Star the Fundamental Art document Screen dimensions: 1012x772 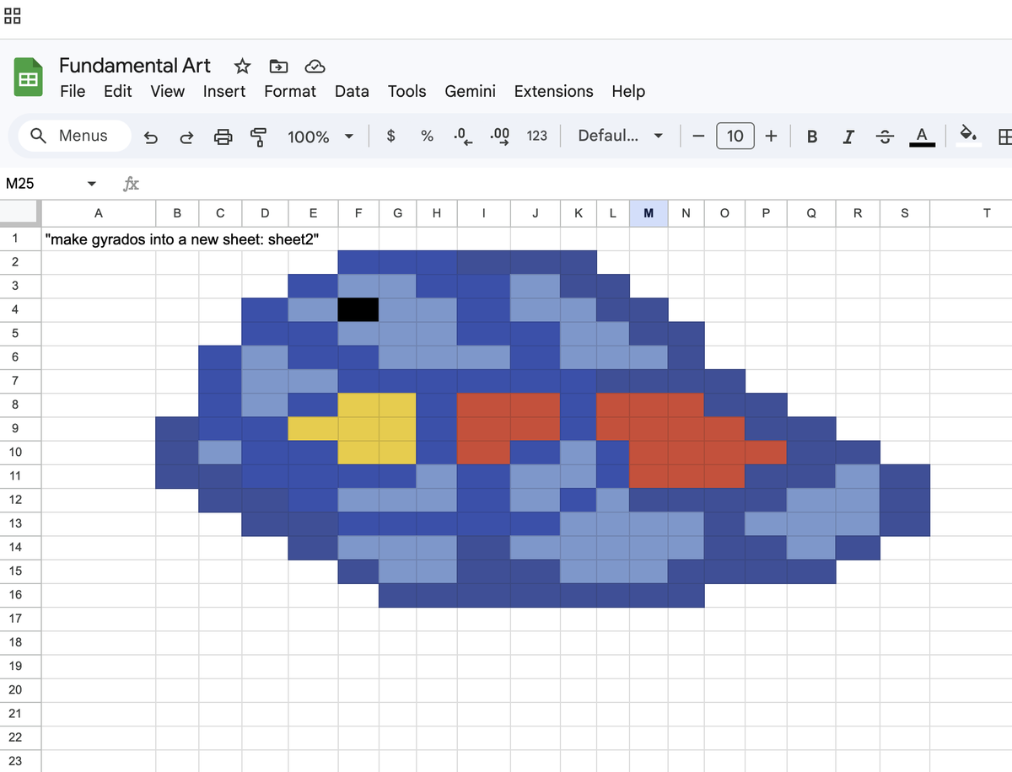click(x=242, y=66)
